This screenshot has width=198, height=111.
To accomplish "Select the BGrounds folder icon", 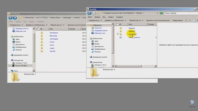I will (x=42, y=36).
